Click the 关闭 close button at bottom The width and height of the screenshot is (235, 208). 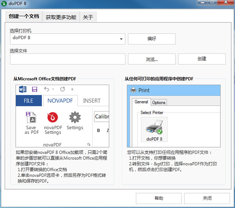pos(207,199)
